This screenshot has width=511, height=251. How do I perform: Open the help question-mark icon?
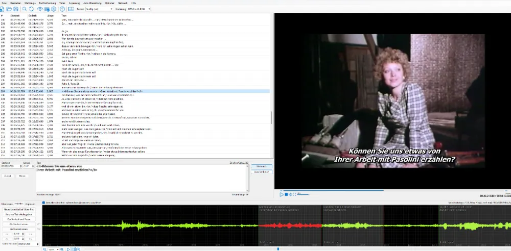pyautogui.click(x=62, y=9)
